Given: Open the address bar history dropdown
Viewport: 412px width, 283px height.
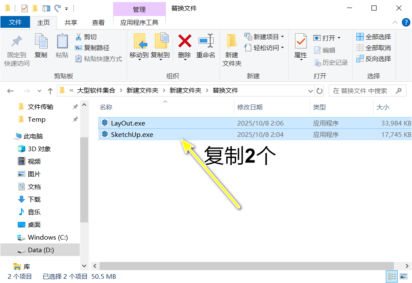Looking at the screenshot, I should pyautogui.click(x=311, y=91).
